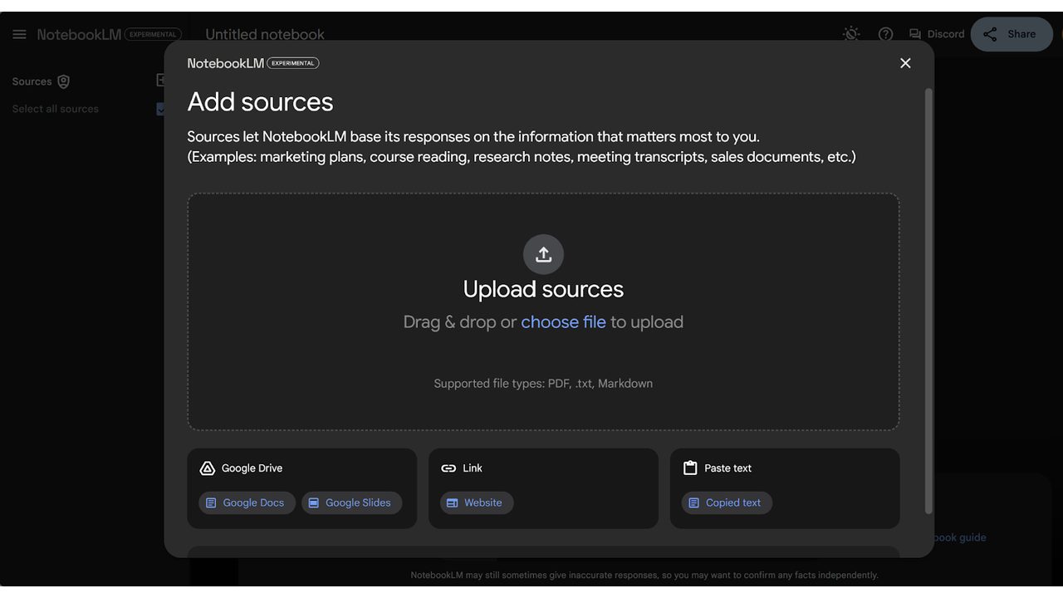Viewport: 1063px width, 598px height.
Task: Open the hamburger main menu
Action: point(19,34)
